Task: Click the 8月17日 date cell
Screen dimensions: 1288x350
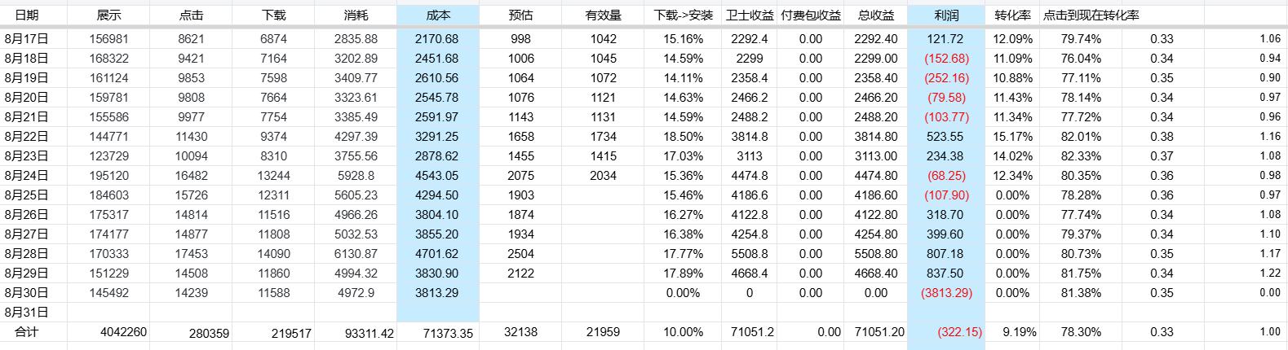Action: coord(27,38)
